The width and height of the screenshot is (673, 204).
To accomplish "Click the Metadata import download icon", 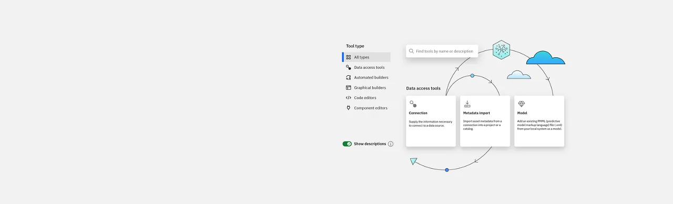I will [x=467, y=104].
